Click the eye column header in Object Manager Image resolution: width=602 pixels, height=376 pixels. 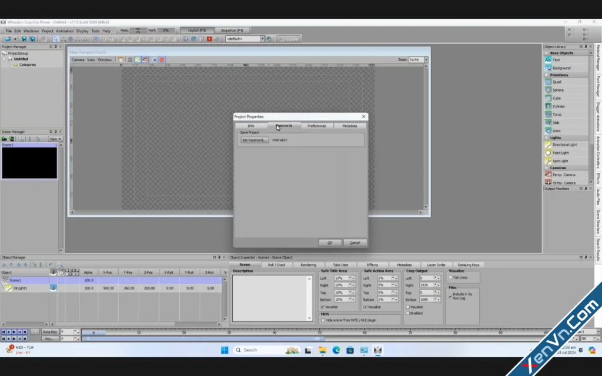pos(53,272)
